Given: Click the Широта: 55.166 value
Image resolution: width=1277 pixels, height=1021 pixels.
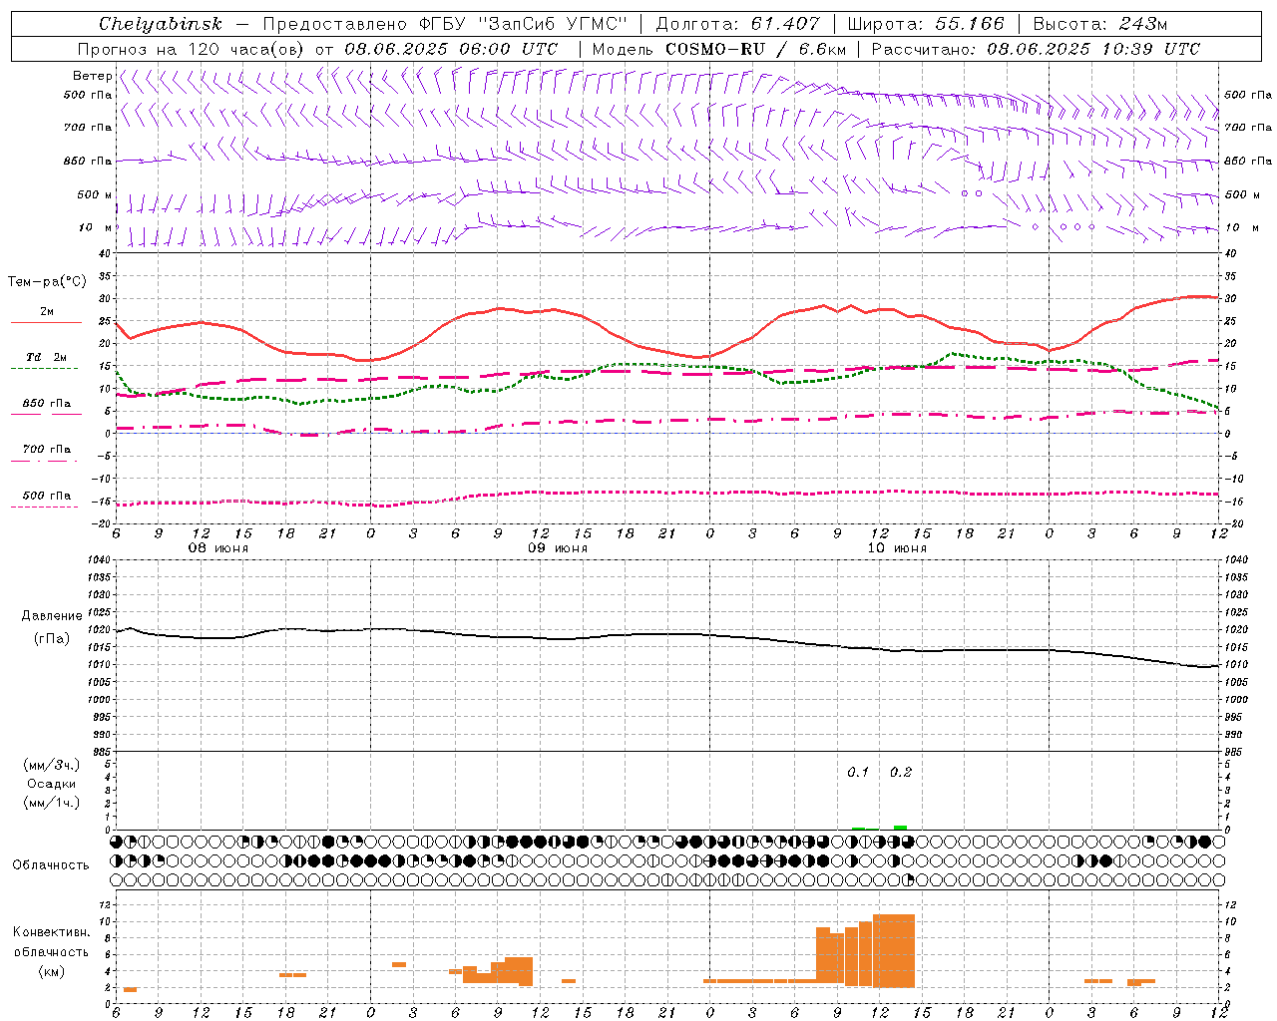Looking at the screenshot, I should coord(925,24).
